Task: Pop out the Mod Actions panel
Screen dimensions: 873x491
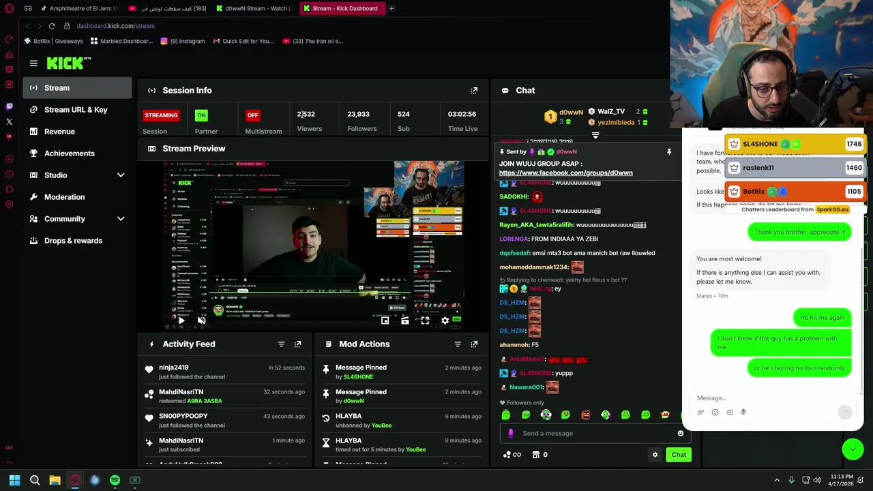Action: (x=474, y=344)
